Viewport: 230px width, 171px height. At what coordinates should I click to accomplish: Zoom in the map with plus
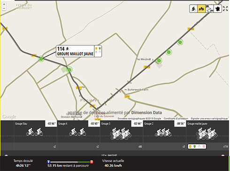(x=4, y=4)
